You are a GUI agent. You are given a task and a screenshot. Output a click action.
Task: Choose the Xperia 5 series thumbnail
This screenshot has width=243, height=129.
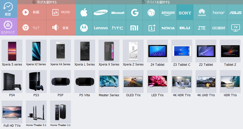coord(12,53)
